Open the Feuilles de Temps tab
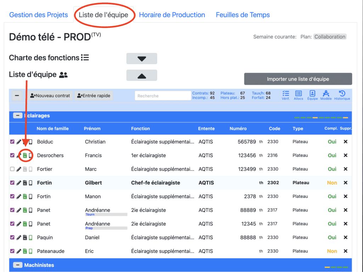 (243, 15)
